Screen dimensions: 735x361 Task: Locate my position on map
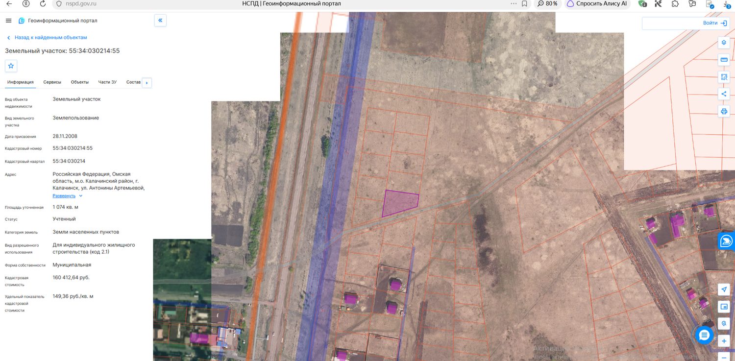724,289
